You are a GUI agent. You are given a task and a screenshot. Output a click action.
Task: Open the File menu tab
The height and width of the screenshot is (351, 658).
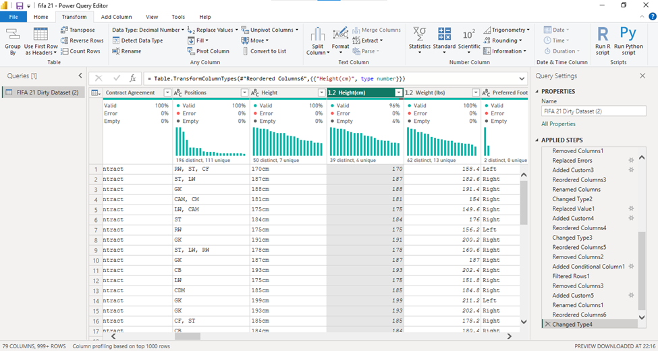point(13,17)
